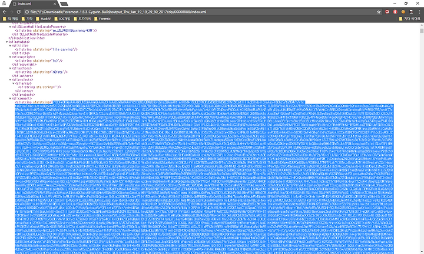Restore down the Chrome window
Image resolution: width=424 pixels, height=254 pixels.
pos(406,4)
